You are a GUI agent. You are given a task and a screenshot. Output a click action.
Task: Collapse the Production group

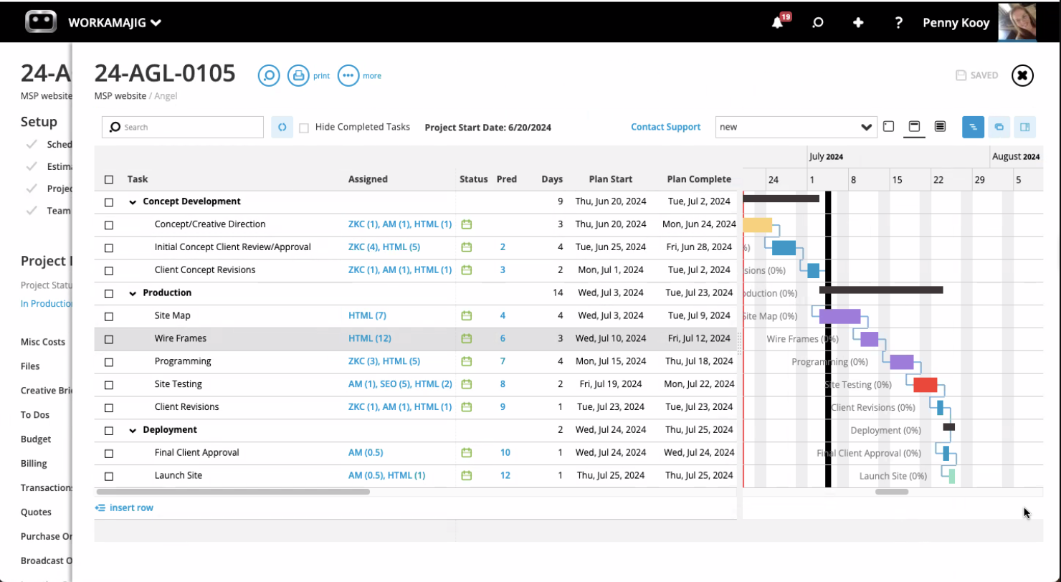click(x=133, y=293)
